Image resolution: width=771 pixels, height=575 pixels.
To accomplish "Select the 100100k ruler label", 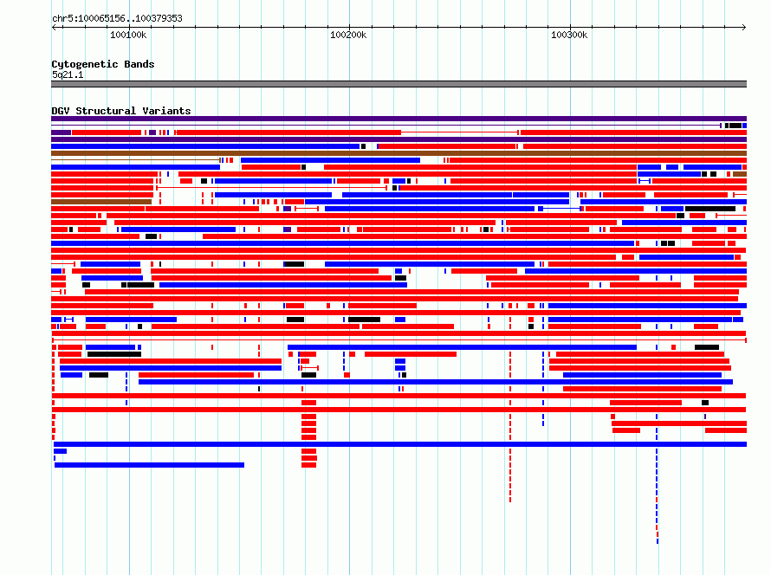I will pos(128,35).
